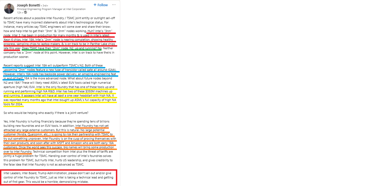Click the paragraph starting 'Intel Leaders, Intel Board, Trump Administration'
The width and height of the screenshot is (372, 186).
pyautogui.click(x=58, y=177)
